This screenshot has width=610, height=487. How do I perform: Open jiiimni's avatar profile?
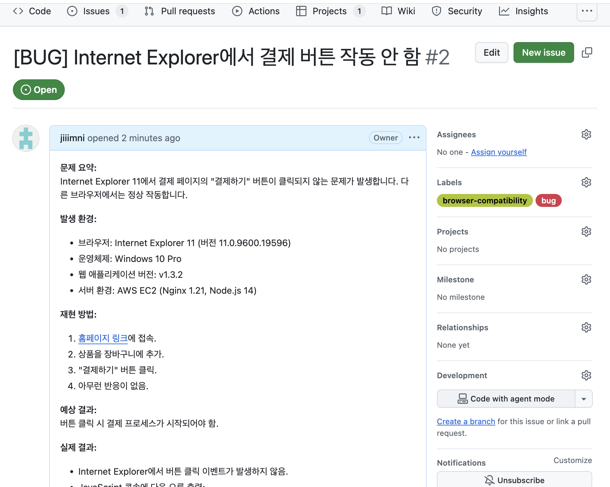tap(26, 138)
